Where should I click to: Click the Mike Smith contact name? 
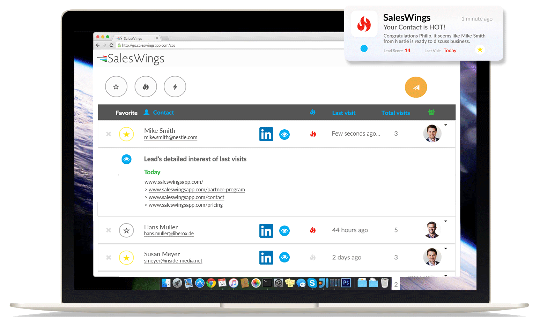[x=160, y=130]
